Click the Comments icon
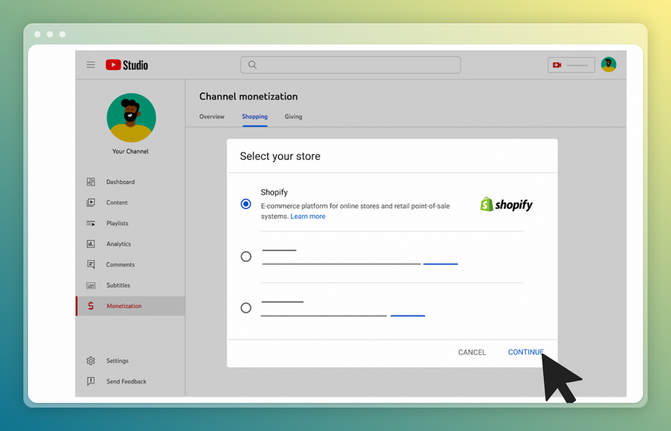671x431 pixels. [90, 265]
